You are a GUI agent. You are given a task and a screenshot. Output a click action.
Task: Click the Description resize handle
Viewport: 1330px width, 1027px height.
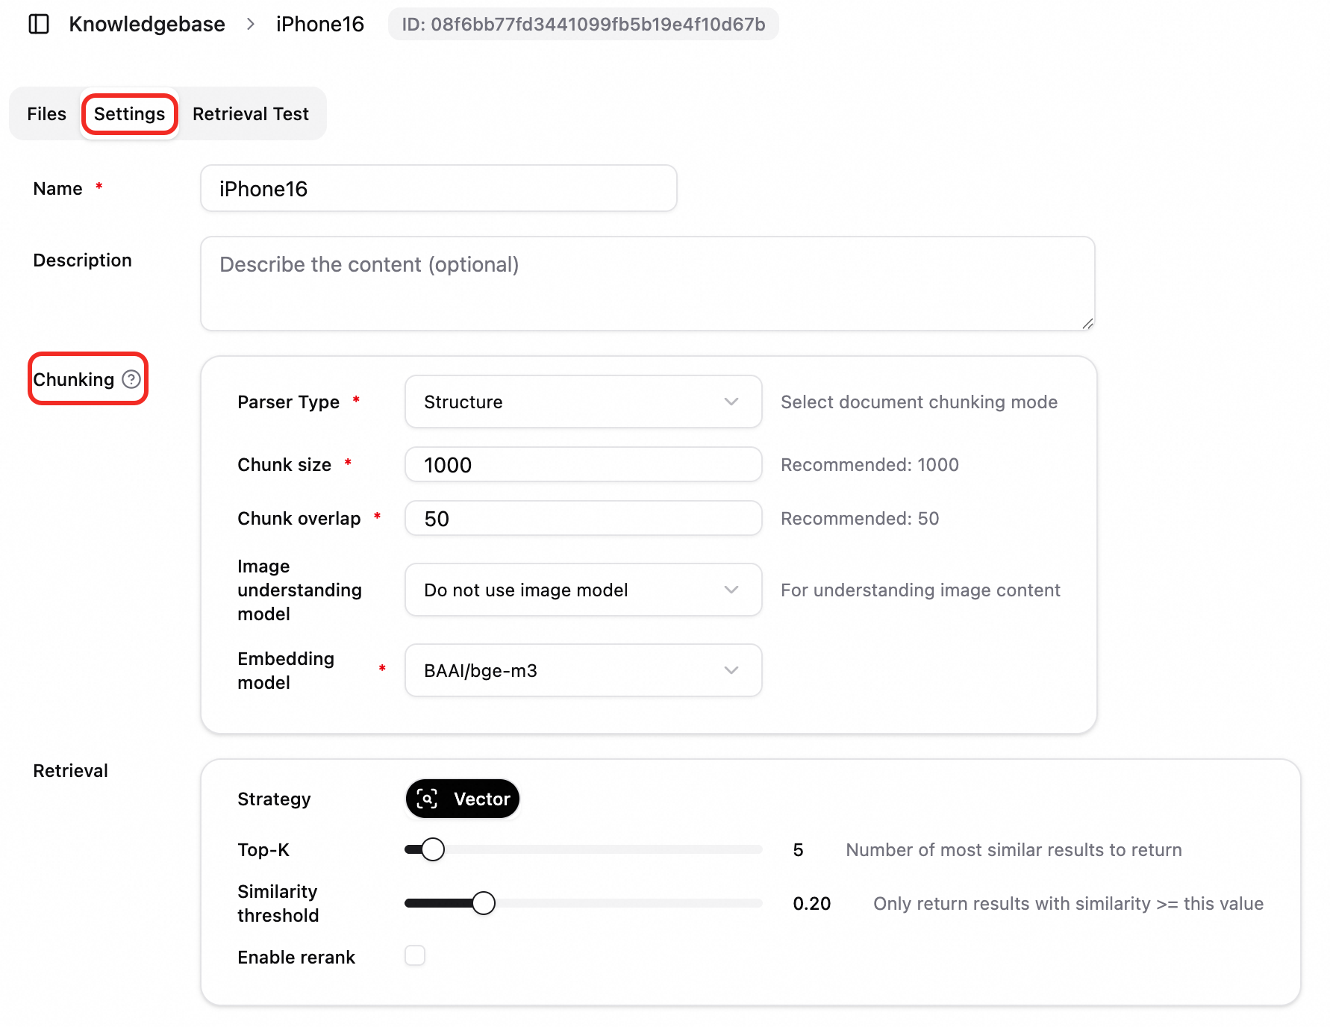[x=1087, y=323]
